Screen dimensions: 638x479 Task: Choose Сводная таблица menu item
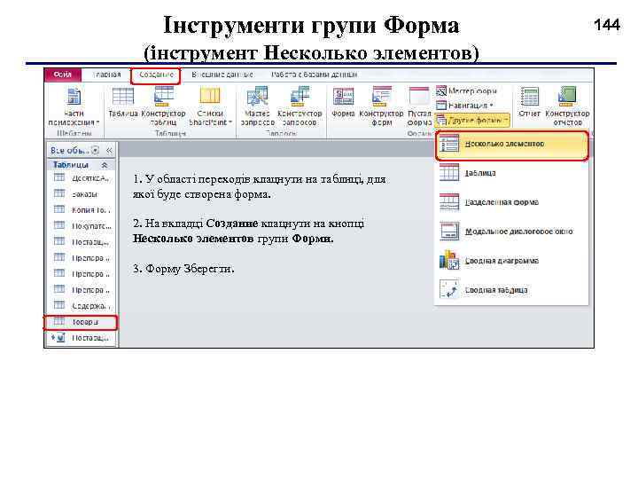click(512, 290)
